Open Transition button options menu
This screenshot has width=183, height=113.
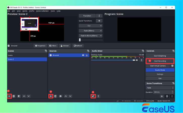point(99,16)
